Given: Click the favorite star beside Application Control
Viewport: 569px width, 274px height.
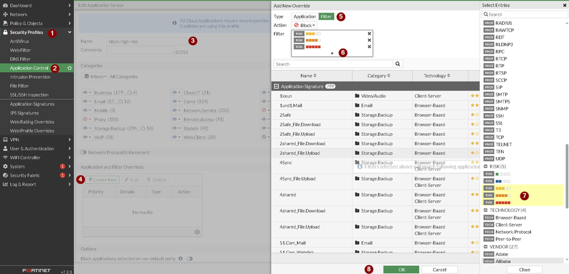Looking at the screenshot, I should (x=70, y=68).
